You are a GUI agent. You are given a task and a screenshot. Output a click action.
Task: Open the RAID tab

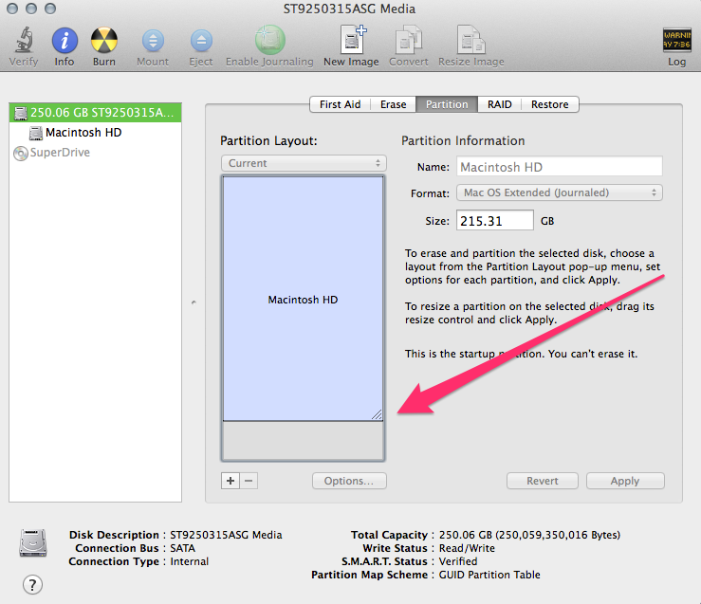(x=499, y=104)
